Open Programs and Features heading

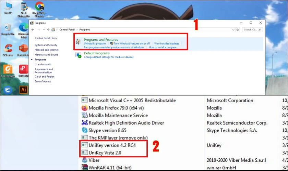coord(101,40)
